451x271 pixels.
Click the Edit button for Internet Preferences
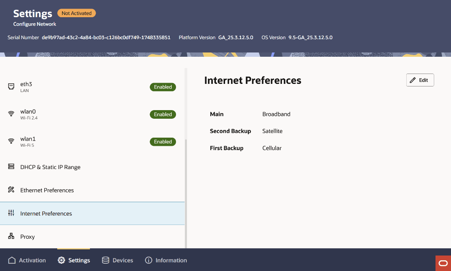coord(420,80)
